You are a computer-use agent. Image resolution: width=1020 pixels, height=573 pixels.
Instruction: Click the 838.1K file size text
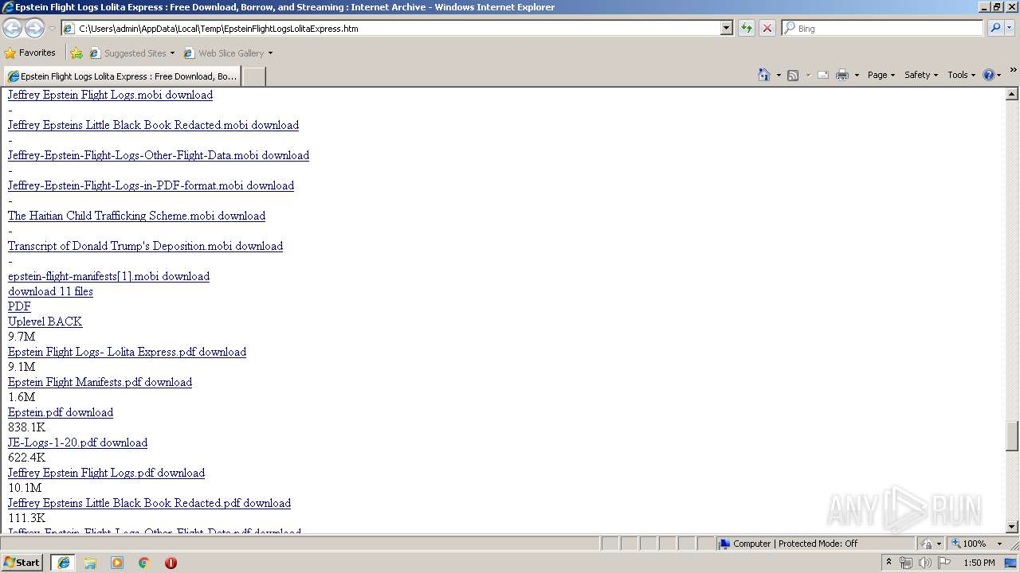pos(26,427)
